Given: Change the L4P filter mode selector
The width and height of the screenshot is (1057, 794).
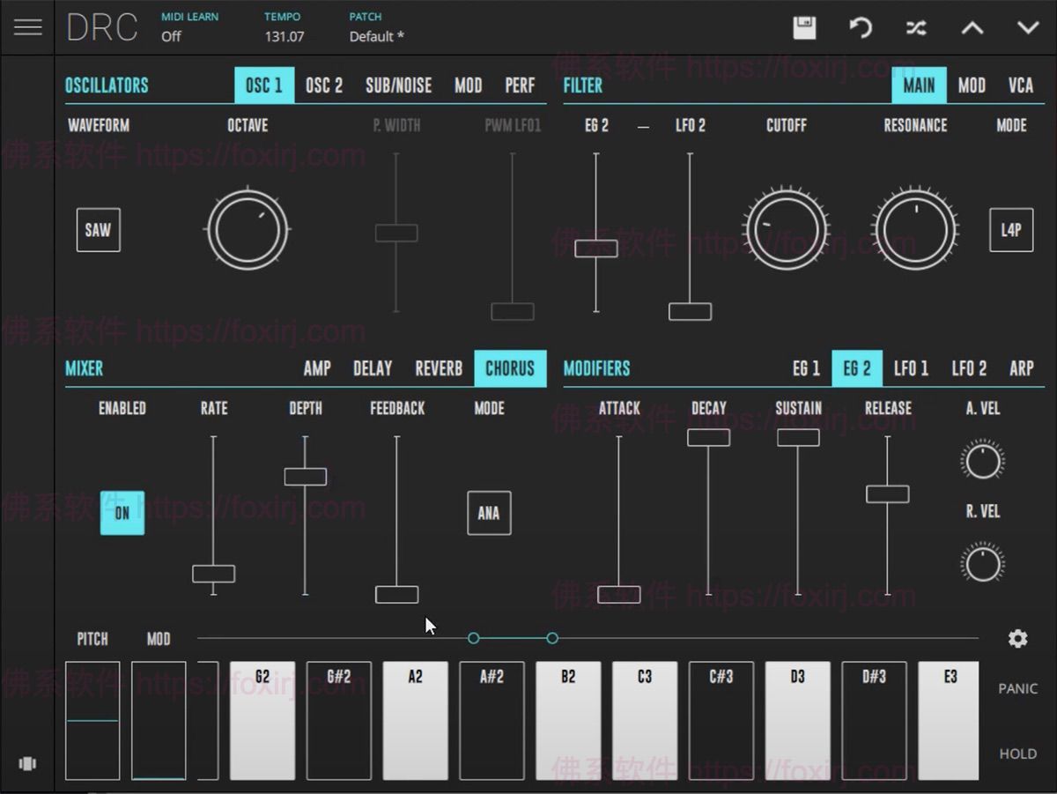Looking at the screenshot, I should [1010, 230].
